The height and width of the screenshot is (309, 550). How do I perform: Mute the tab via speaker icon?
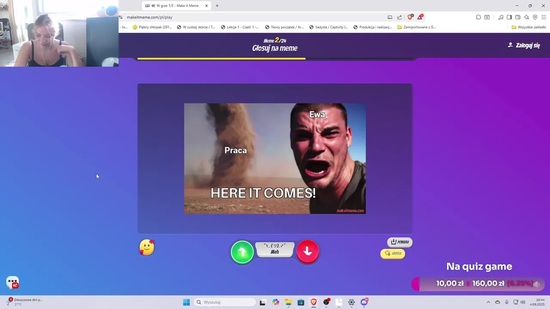pos(153,6)
